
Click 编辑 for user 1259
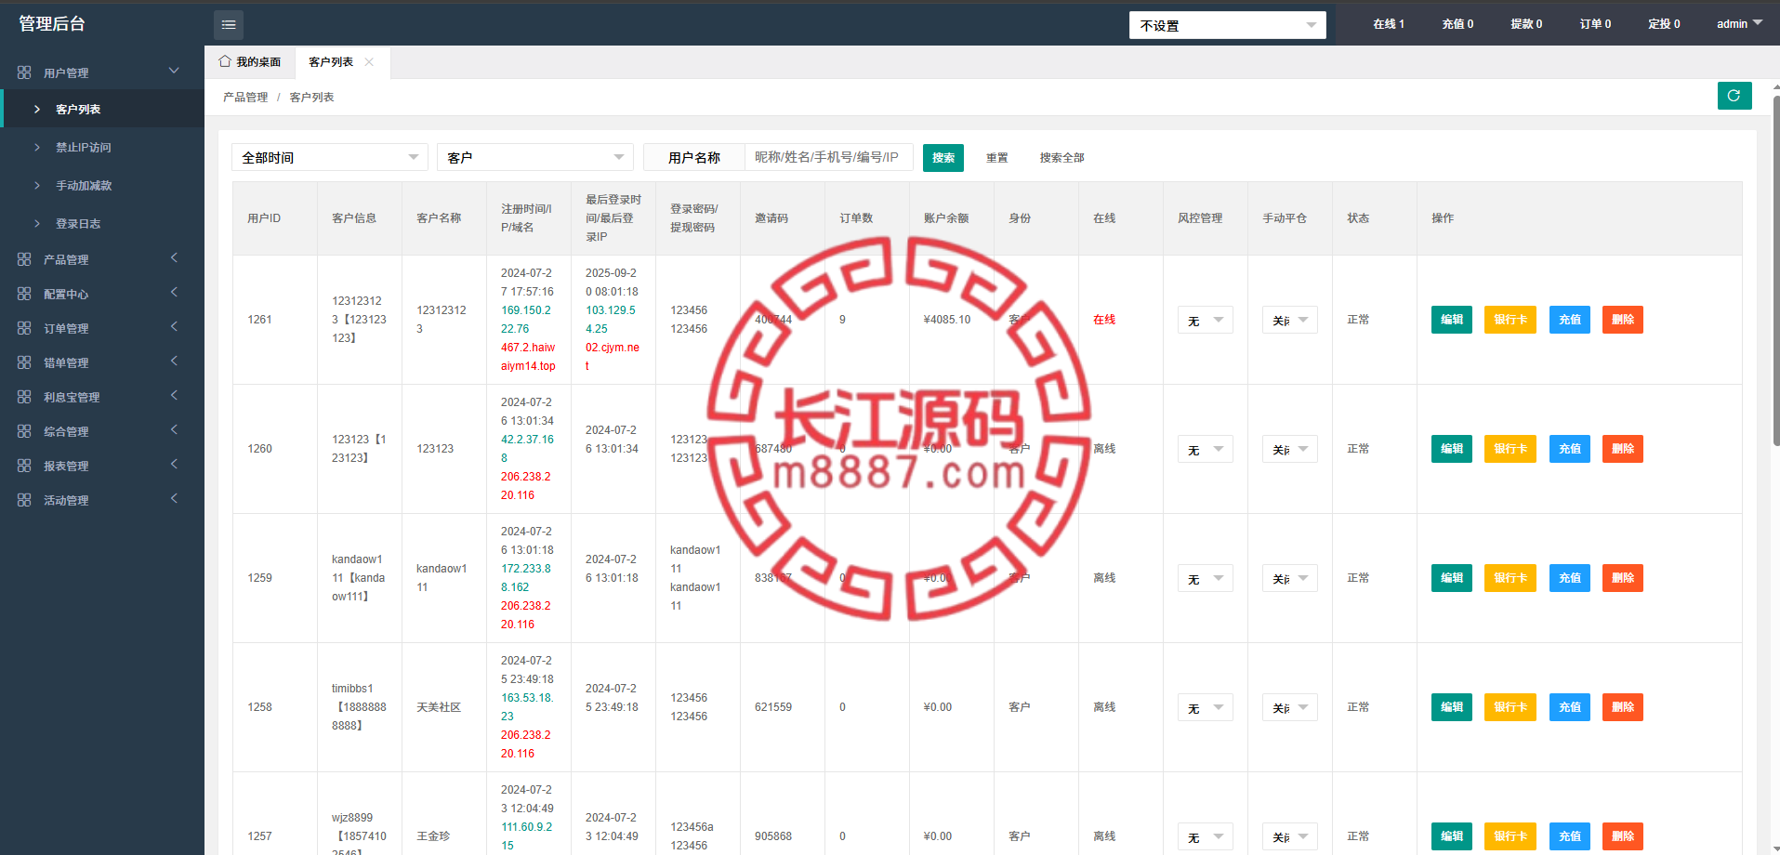pyautogui.click(x=1452, y=578)
